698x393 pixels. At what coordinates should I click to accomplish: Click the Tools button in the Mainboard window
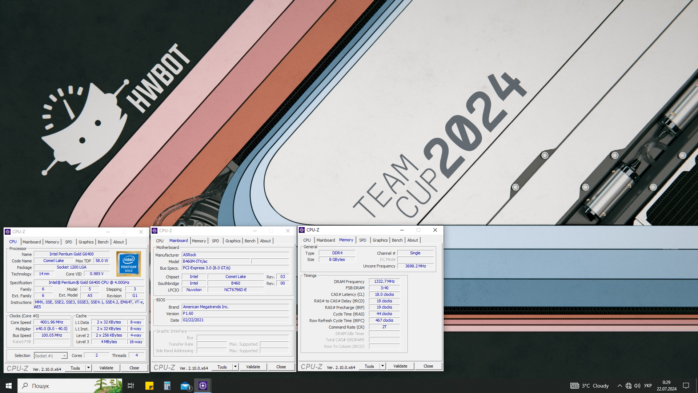click(222, 367)
